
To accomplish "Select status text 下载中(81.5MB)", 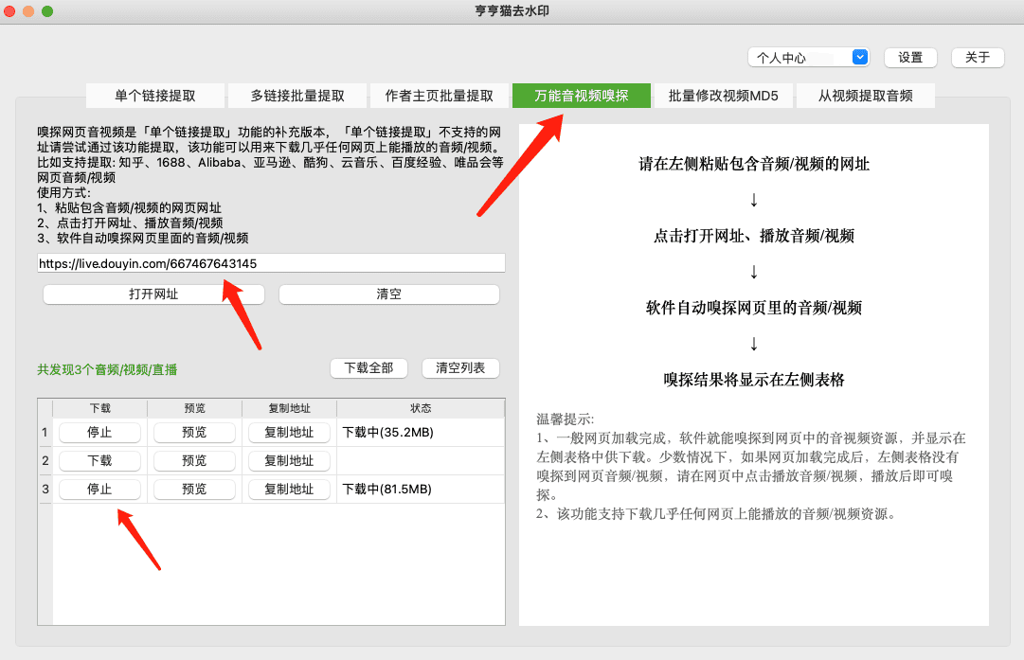I will 387,489.
